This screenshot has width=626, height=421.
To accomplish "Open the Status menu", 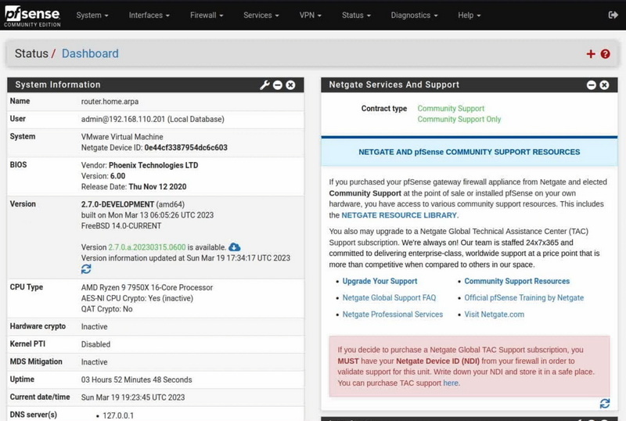I will click(356, 15).
